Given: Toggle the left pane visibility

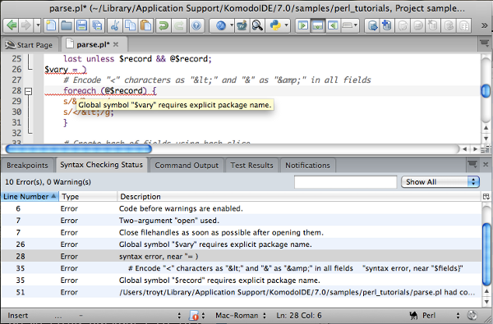Looking at the screenshot, I should coord(302,25).
